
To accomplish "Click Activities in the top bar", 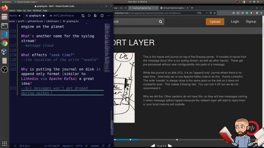I will [x=6, y=2].
